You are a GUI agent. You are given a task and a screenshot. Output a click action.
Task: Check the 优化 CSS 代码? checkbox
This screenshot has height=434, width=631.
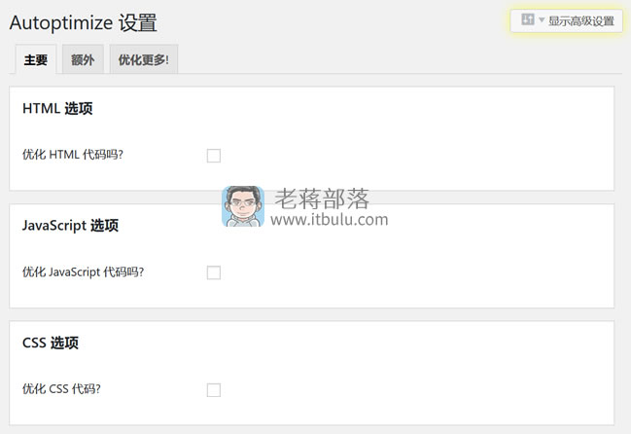click(214, 389)
